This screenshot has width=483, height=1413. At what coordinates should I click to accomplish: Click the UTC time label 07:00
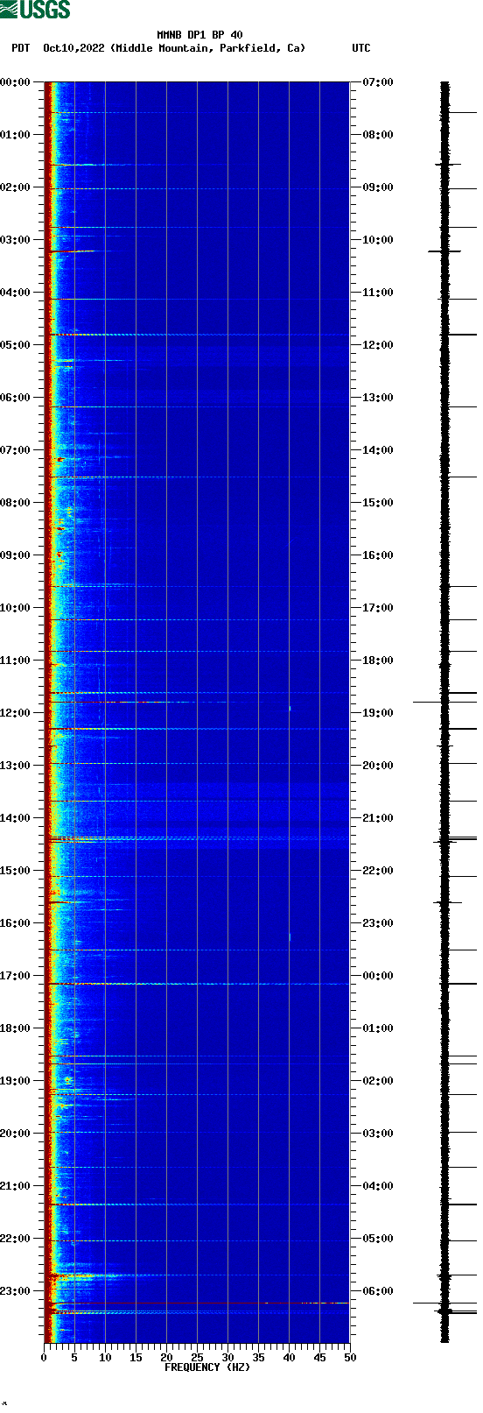(378, 82)
